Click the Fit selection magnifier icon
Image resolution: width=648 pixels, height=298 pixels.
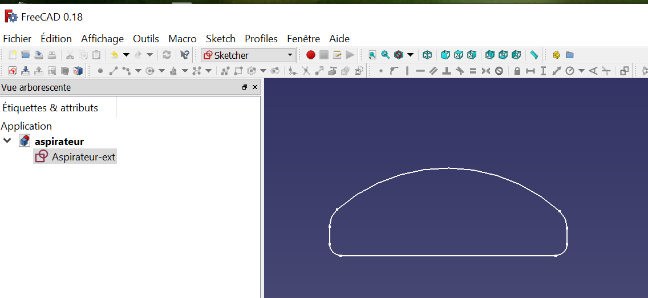tap(386, 55)
